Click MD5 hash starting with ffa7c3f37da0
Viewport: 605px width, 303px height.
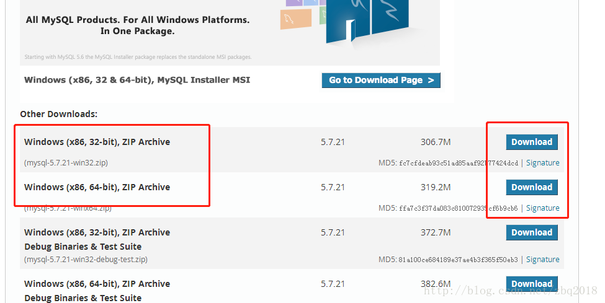[459, 208]
